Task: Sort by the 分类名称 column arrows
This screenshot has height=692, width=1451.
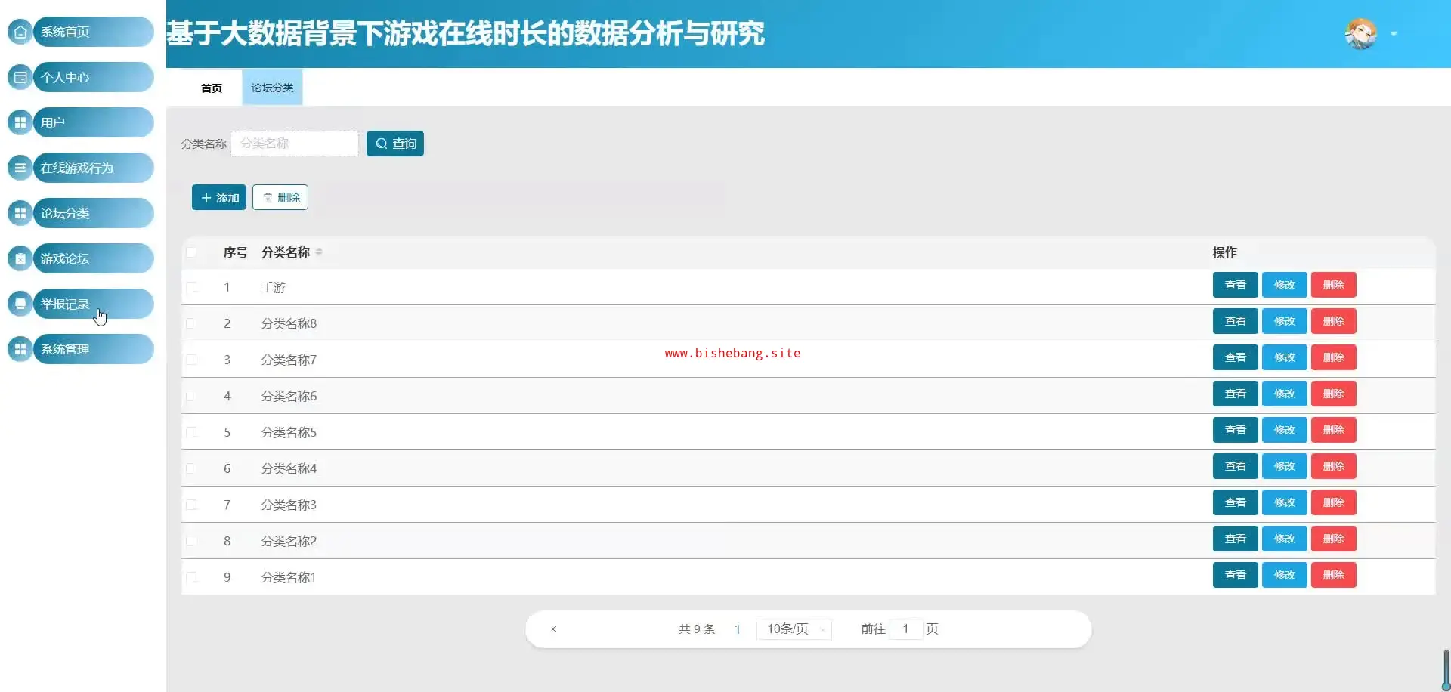Action: [x=319, y=252]
